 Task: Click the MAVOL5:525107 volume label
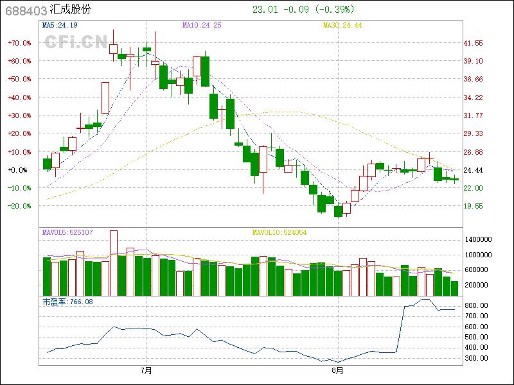pyautogui.click(x=67, y=232)
